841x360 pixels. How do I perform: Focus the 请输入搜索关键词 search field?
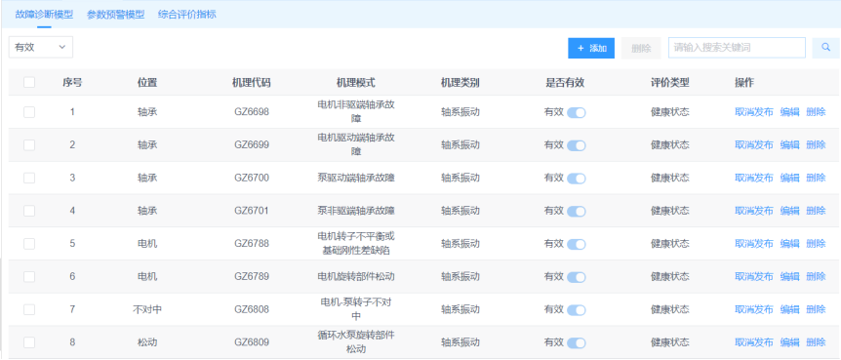[737, 48]
